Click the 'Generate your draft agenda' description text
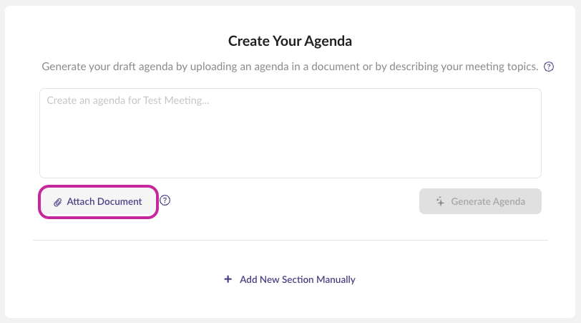The image size is (581, 323). click(290, 67)
